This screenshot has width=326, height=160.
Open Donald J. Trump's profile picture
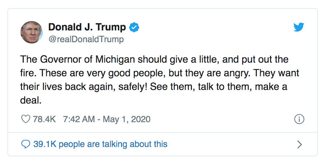point(31,32)
